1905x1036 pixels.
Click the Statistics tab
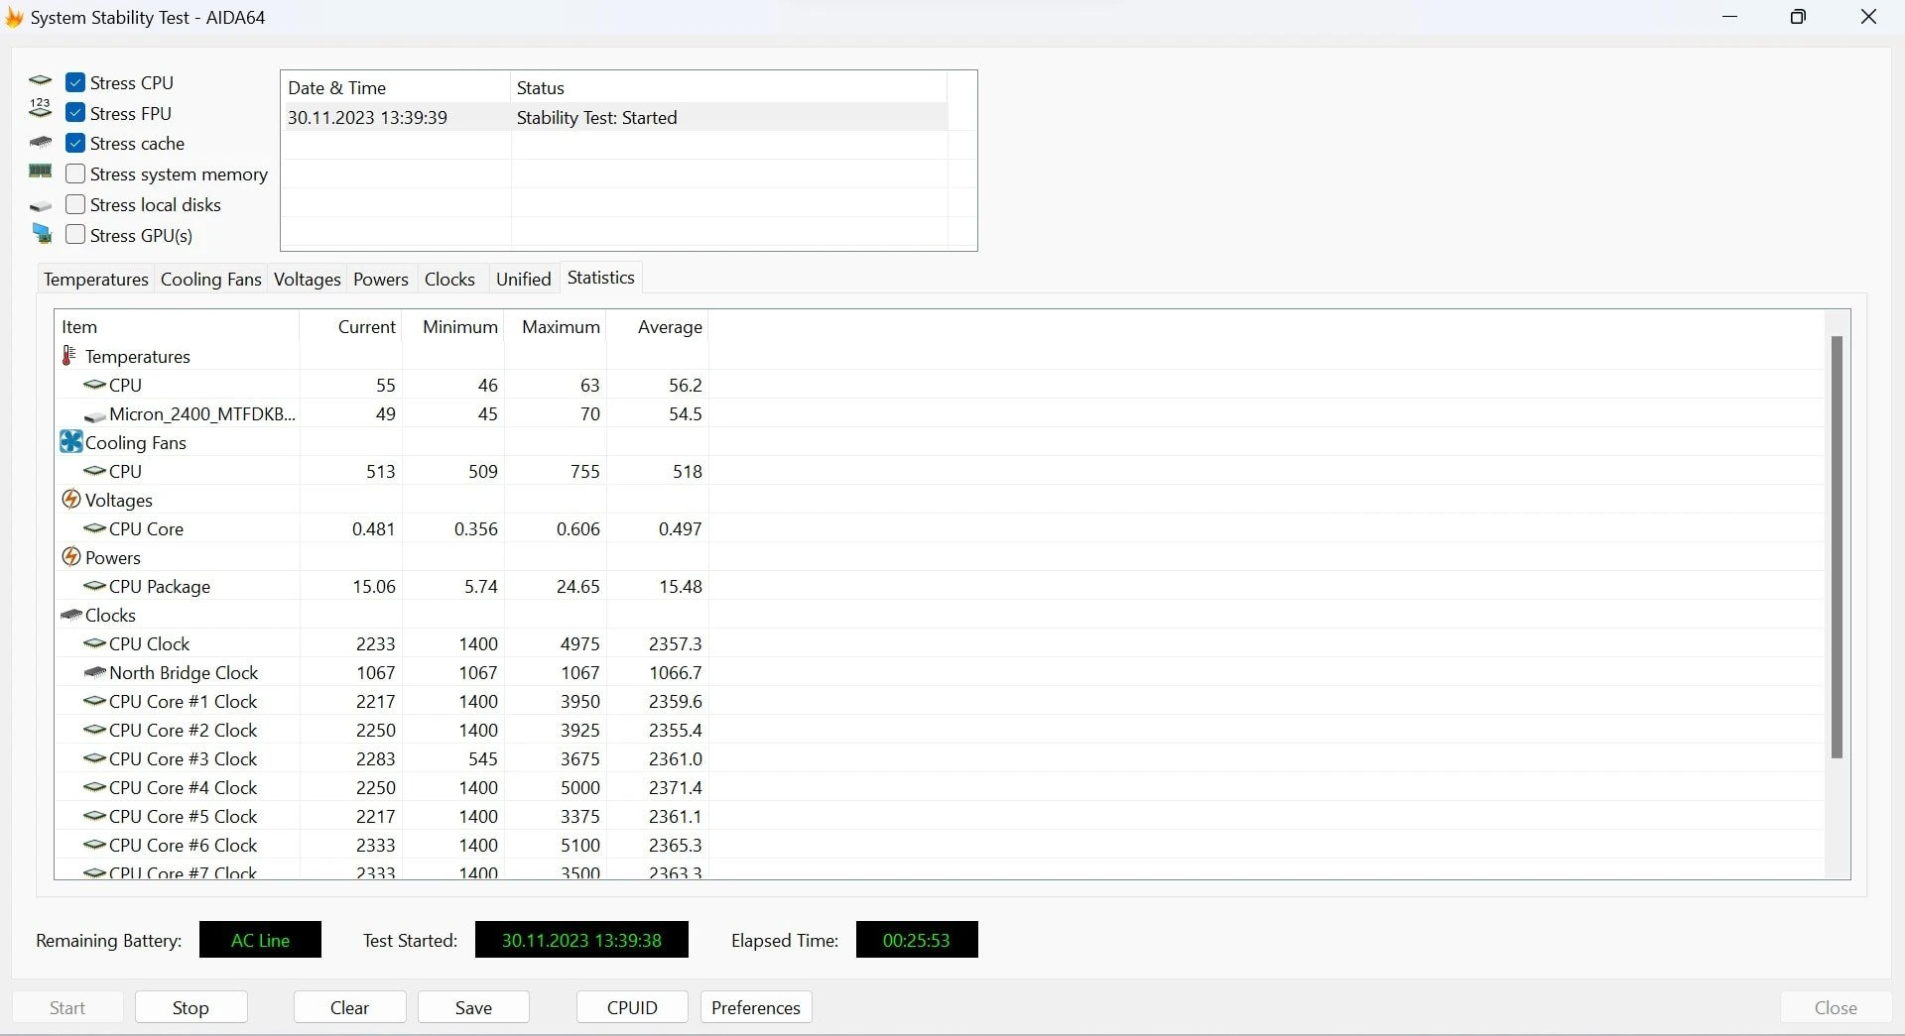point(600,278)
